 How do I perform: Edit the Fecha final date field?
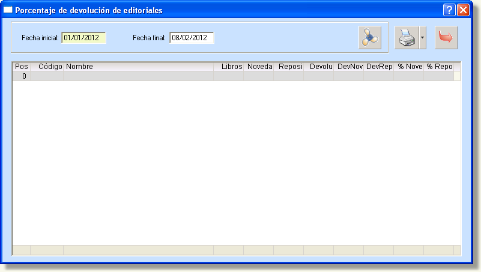192,38
